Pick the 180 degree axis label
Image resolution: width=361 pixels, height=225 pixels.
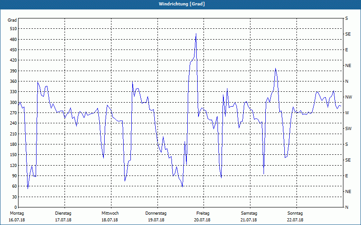[x=13, y=144]
